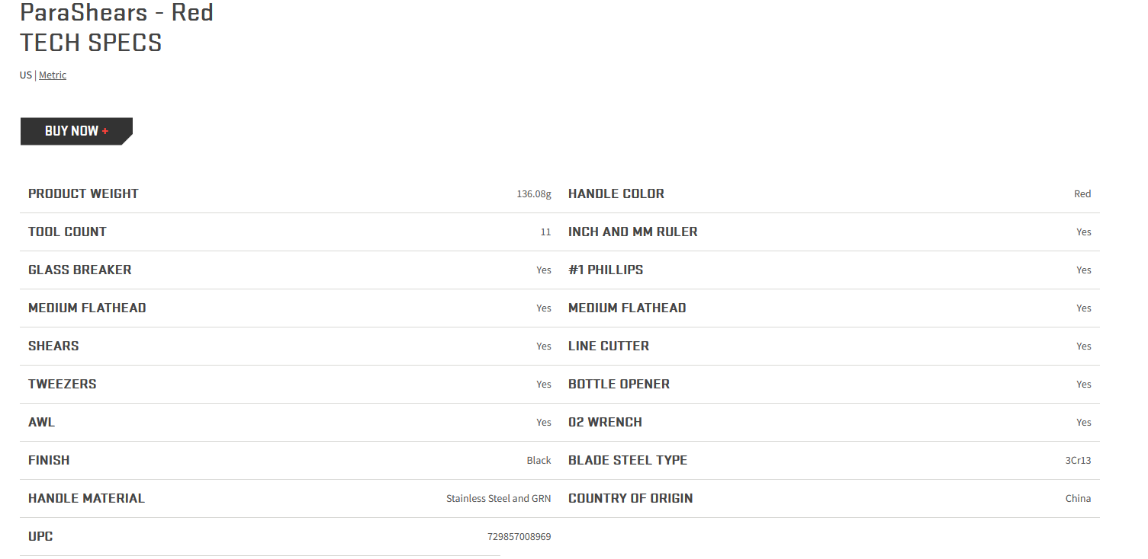Click the #1 PHILLIPS spec label
The width and height of the screenshot is (1148, 559).
pos(606,270)
